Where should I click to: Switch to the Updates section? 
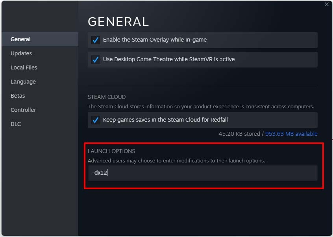click(21, 53)
